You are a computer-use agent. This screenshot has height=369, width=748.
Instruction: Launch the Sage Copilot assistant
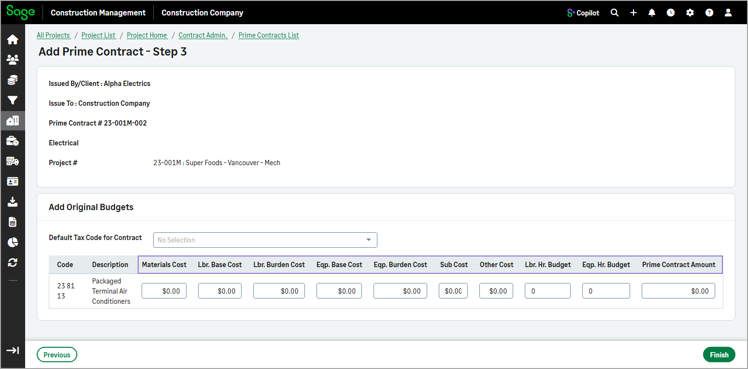(x=583, y=13)
